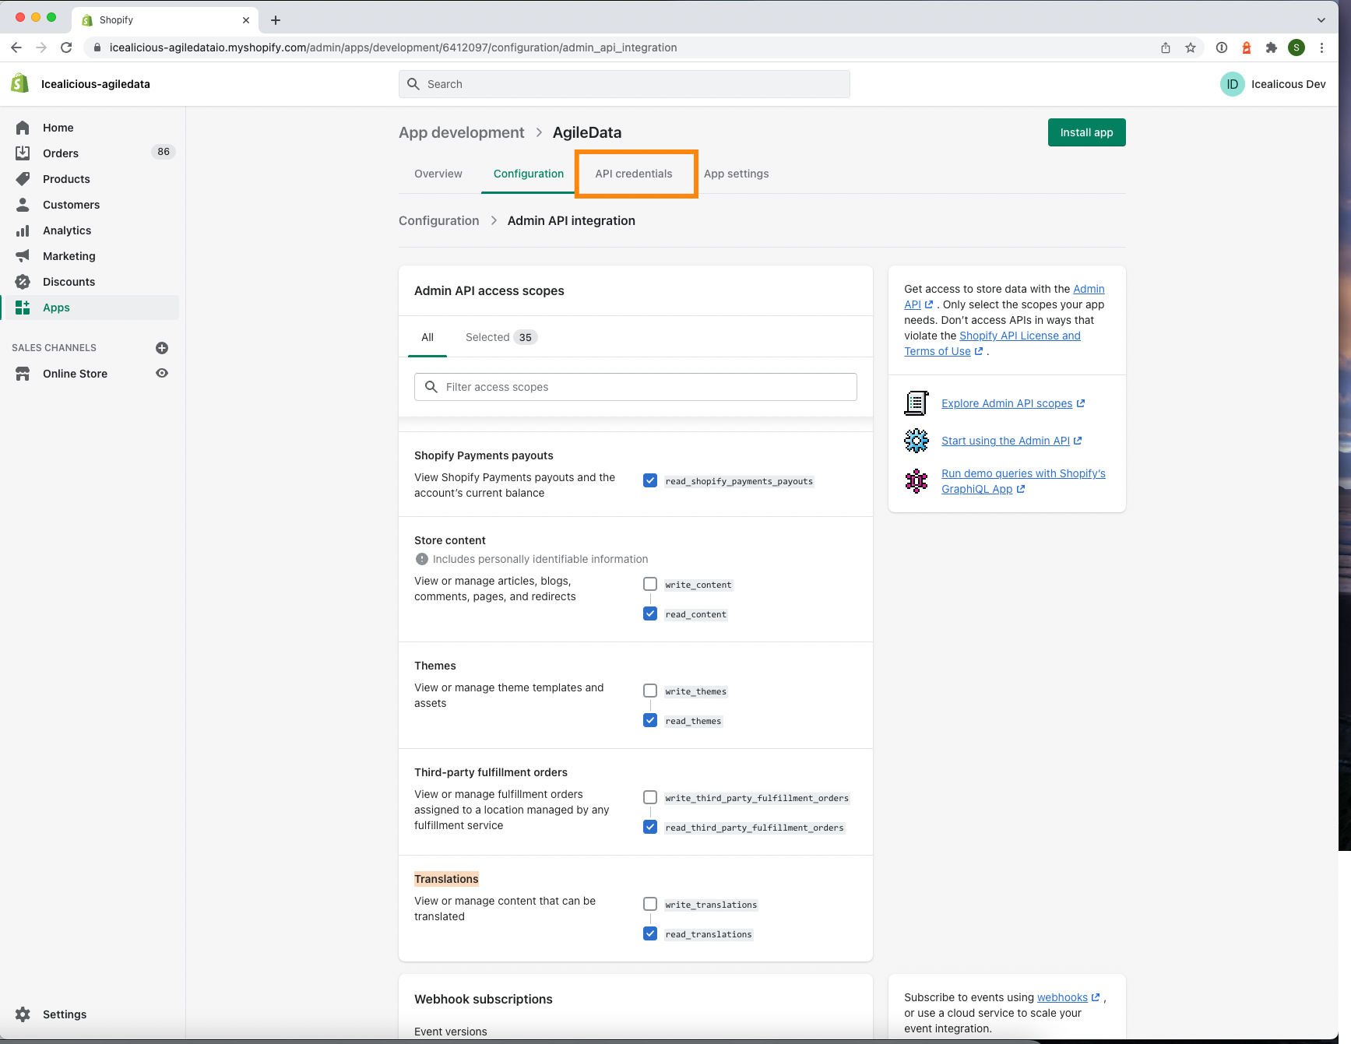Show All access scopes tab

click(x=427, y=337)
